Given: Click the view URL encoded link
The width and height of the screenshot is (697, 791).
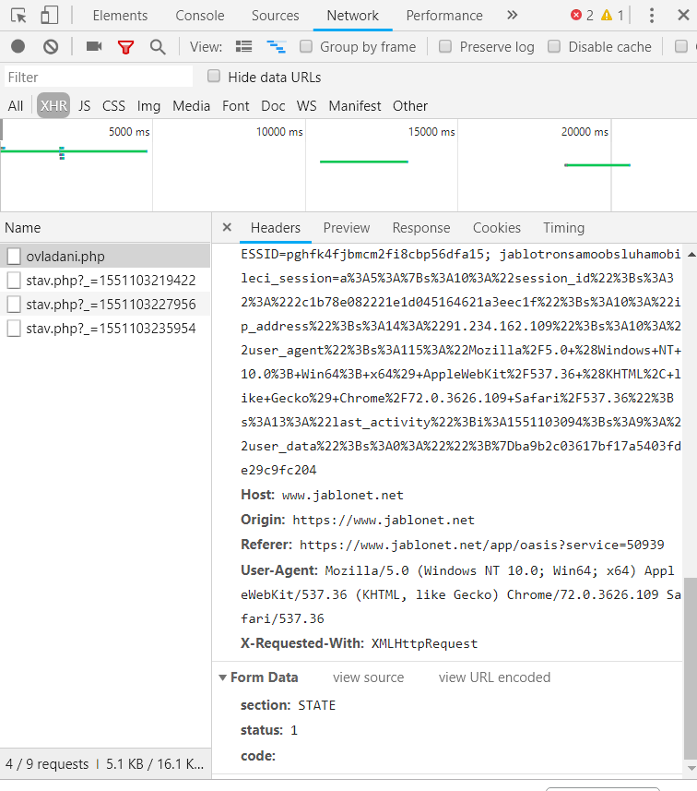Looking at the screenshot, I should 494,677.
